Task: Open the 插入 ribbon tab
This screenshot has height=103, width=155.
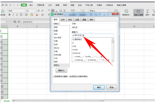Action: 31,5
